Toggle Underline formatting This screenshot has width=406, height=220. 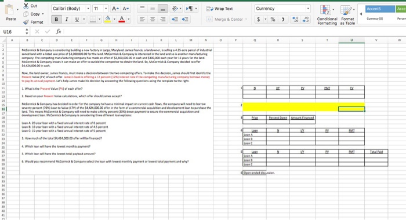[x=77, y=19]
